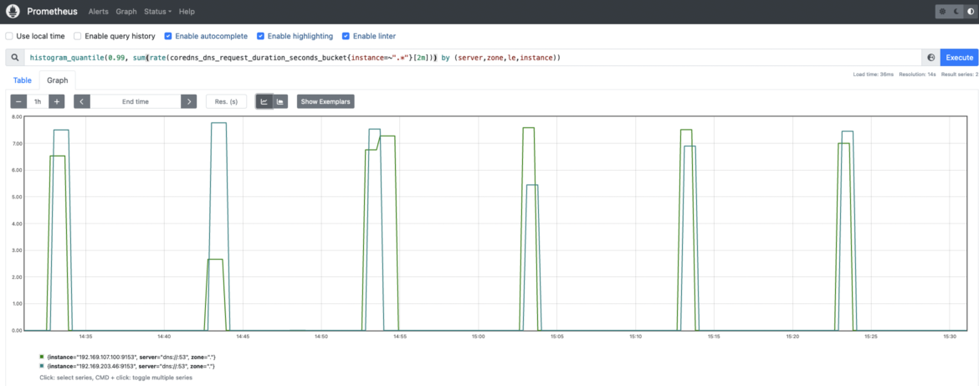Open the Alerts page
The width and height of the screenshot is (979, 386).
coord(98,11)
